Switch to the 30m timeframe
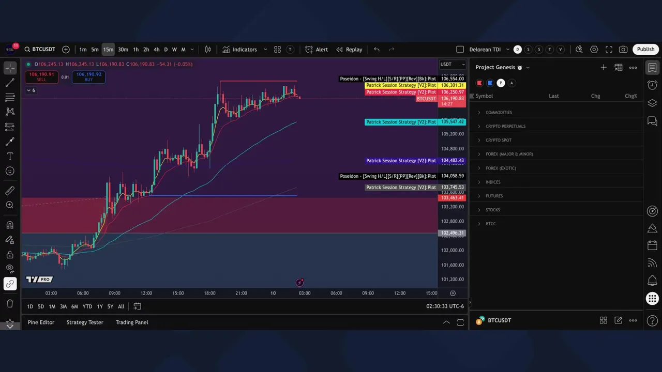The image size is (662, 372). [123, 50]
